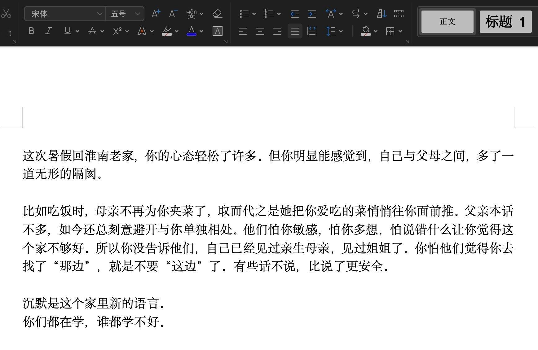This screenshot has width=538, height=350.
Task: Expand the shading color dropdown arrow
Action: (x=376, y=31)
